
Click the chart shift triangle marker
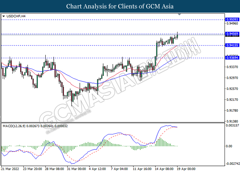[x=180, y=14]
